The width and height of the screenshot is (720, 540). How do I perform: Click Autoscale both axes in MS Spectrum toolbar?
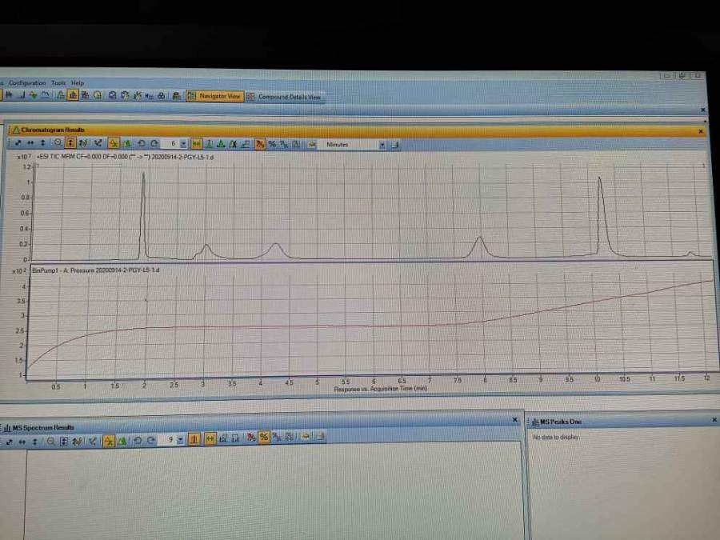[x=9, y=442]
